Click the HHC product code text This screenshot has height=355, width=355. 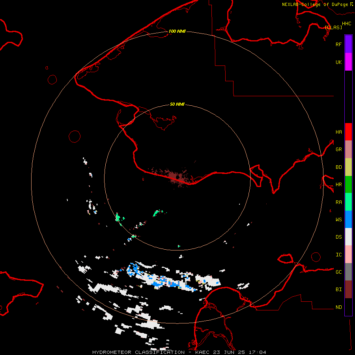click(x=347, y=24)
